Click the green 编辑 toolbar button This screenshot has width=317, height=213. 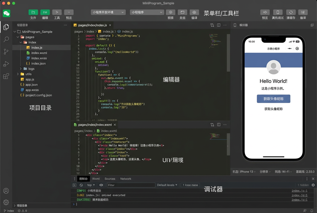click(45, 12)
